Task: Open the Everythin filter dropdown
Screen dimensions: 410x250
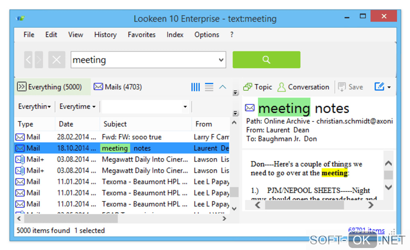Action: click(34, 107)
